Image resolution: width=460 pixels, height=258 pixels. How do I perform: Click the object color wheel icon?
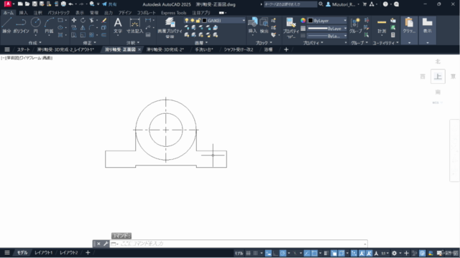pyautogui.click(x=303, y=21)
